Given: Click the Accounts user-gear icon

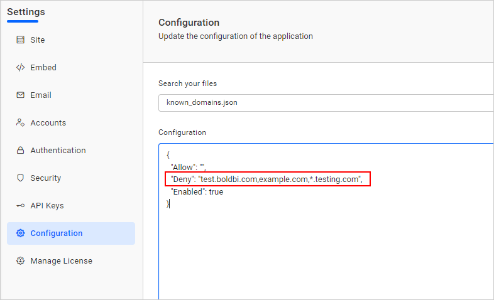Looking at the screenshot, I should (x=21, y=122).
